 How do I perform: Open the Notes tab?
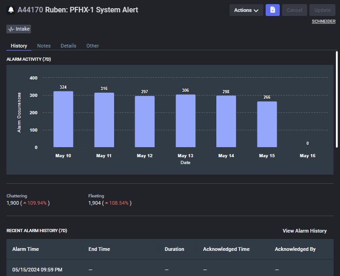44,46
